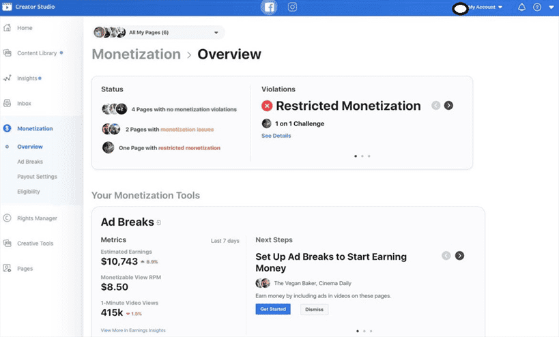This screenshot has width=559, height=337.
Task: Click the $10,743 estimated earnings value
Action: 119,261
